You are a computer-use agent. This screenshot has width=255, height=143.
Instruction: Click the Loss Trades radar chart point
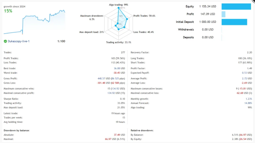(x=124, y=27)
